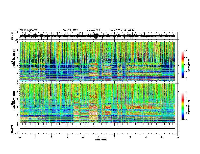Click the "5" tick on the time axis
Viewport: 200px width, 154px height.
pos(99,137)
